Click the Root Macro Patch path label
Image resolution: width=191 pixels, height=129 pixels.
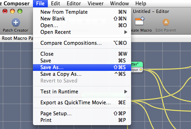point(17,38)
